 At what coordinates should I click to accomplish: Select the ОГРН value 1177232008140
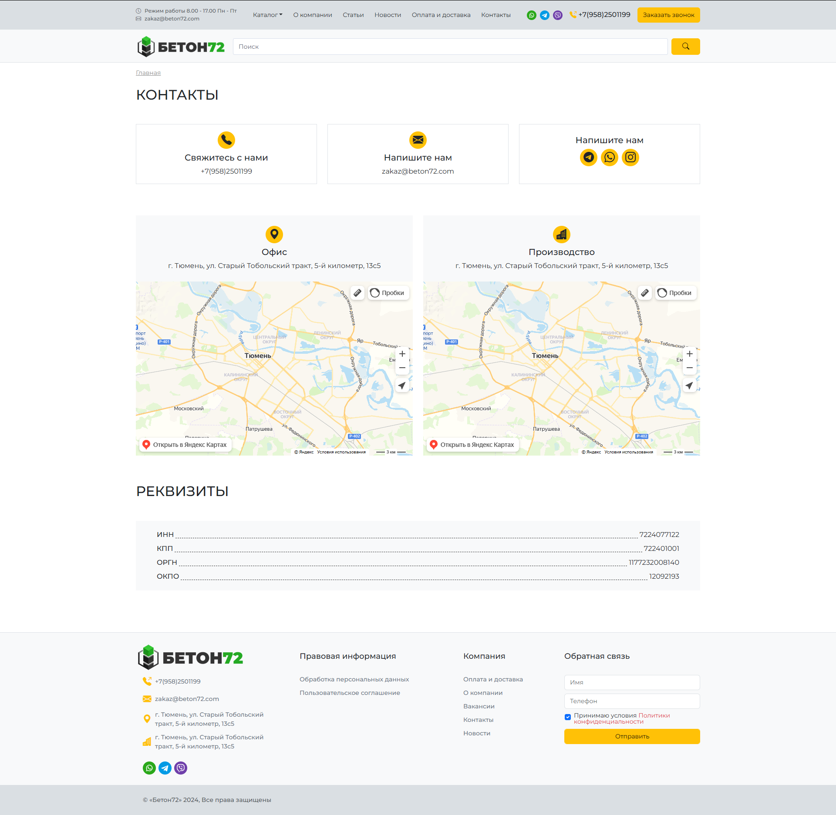654,562
